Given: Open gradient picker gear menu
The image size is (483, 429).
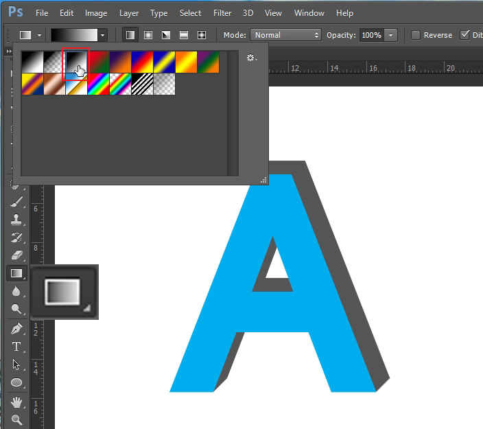Looking at the screenshot, I should tap(252, 58).
